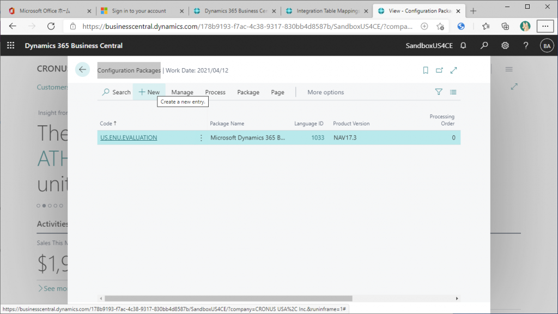
Task: Open the Page menu
Action: [277, 92]
